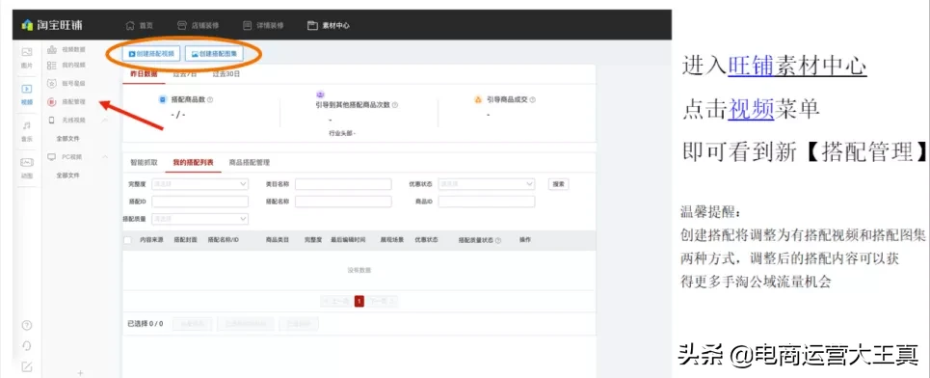Open 搭配管理 in the side menu

coord(66,101)
